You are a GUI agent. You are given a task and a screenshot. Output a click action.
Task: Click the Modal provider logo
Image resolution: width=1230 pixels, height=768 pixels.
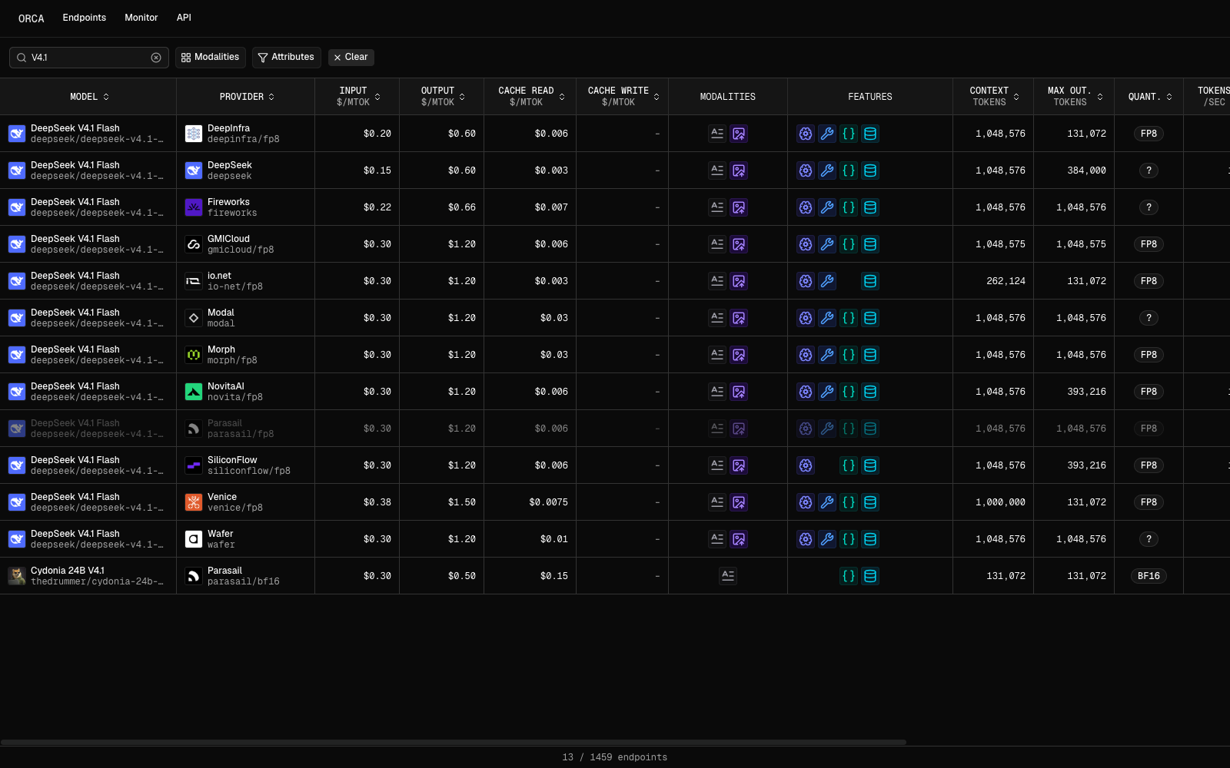pos(194,318)
